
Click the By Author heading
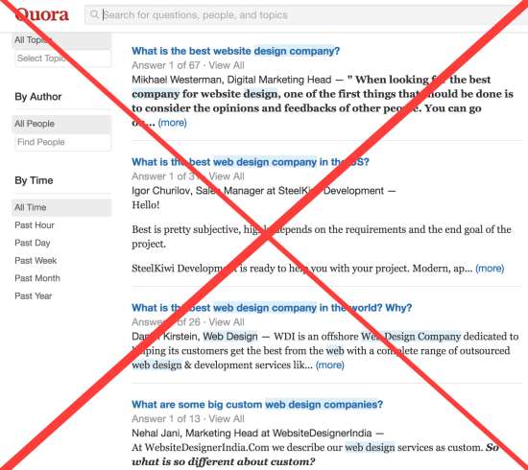(x=38, y=97)
